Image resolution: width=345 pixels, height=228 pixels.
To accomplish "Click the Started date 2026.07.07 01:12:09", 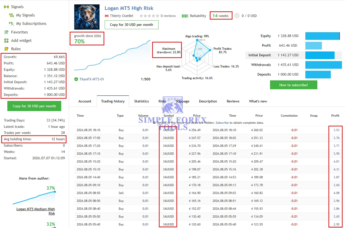I will (49, 158).
